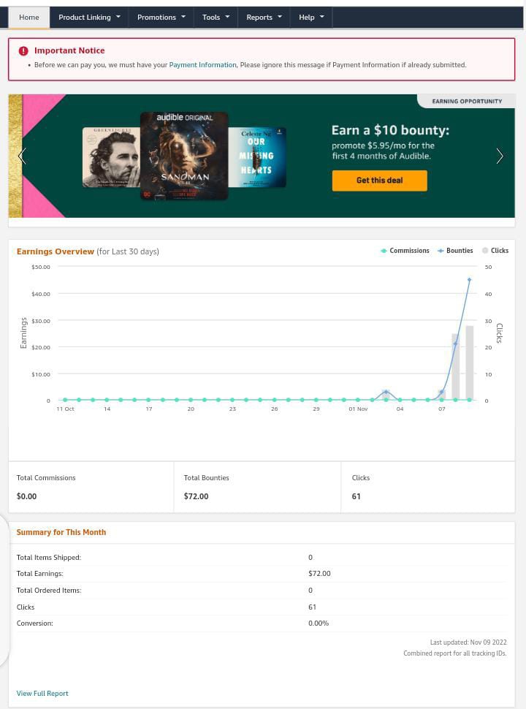Expand the Product Linking menu
The image size is (526, 709).
coord(89,18)
